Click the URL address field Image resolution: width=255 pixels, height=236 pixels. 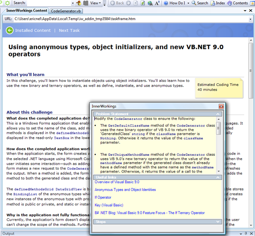[x=131, y=19]
